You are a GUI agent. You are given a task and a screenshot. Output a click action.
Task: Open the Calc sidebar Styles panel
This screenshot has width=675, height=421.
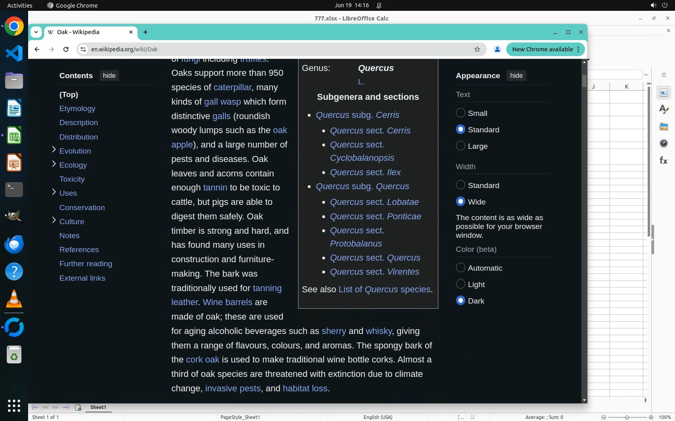click(663, 109)
